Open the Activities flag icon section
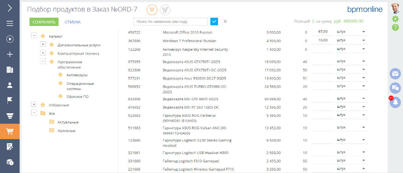Viewport: 403px width, 173px height. [x=10, y=101]
